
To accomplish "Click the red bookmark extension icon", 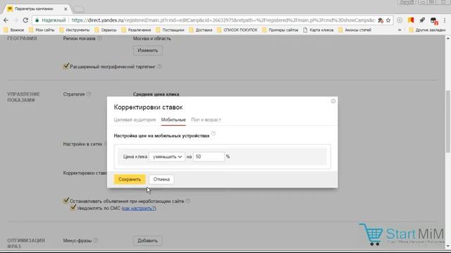I will (411, 20).
